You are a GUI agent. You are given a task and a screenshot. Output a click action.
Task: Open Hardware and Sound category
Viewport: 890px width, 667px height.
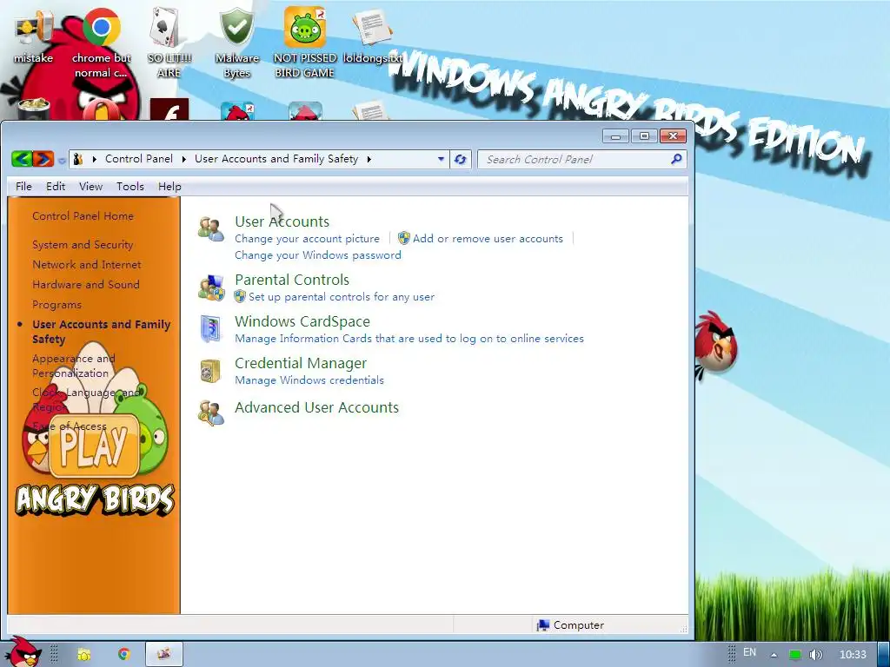pyautogui.click(x=86, y=284)
